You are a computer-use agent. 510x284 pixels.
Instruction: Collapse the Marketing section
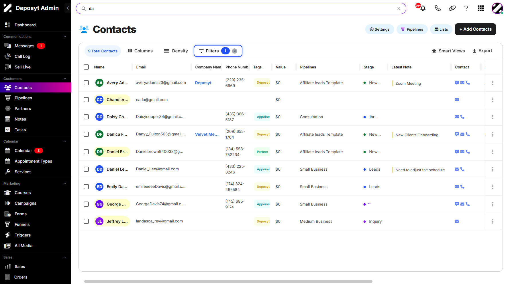click(65, 184)
